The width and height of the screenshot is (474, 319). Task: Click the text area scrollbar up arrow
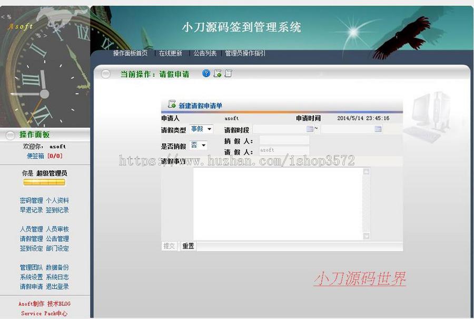[x=366, y=171]
